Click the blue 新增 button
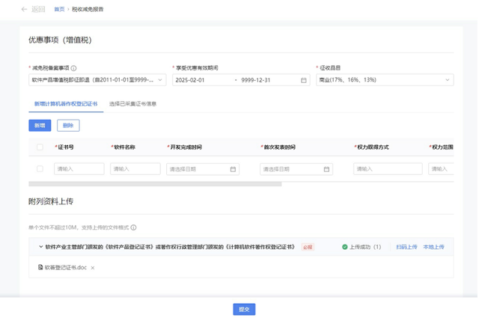 point(40,125)
